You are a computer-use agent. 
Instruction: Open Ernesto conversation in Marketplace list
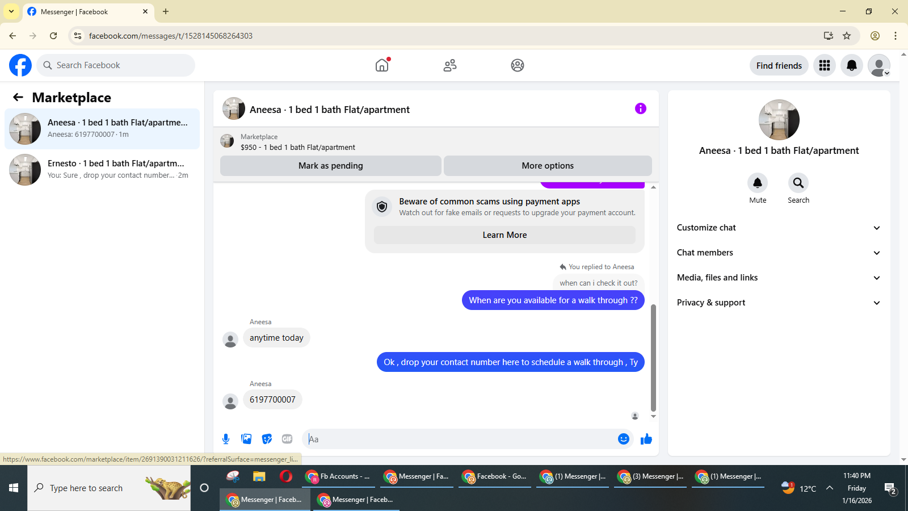click(x=102, y=170)
